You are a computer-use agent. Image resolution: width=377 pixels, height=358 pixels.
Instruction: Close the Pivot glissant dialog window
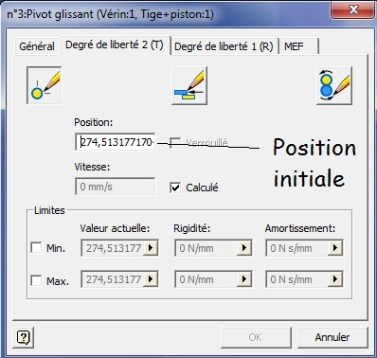(353, 9)
